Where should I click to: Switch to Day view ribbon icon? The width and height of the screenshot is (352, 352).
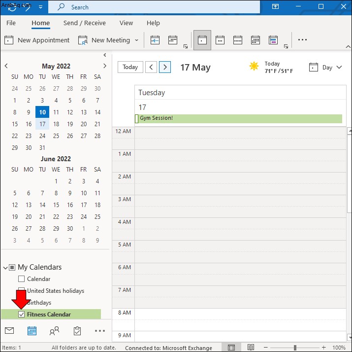202,40
